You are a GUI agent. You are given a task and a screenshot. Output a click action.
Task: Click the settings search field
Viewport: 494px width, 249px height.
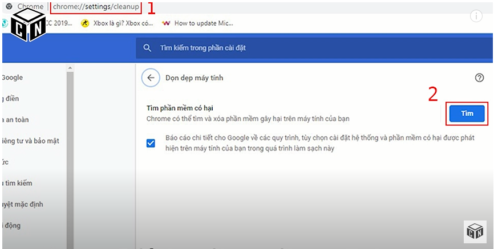tap(314, 48)
